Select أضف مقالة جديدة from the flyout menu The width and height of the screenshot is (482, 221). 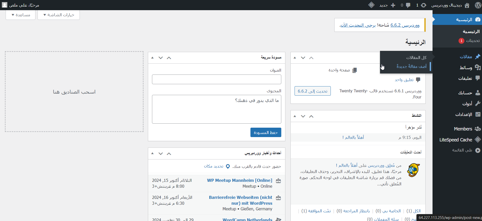[411, 66]
